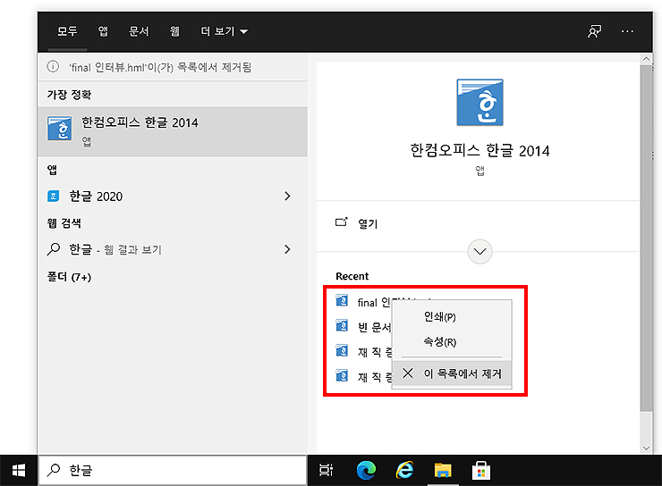Click the magnifier icon of the web search result
Image resolution: width=662 pixels, height=486 pixels.
coord(53,249)
